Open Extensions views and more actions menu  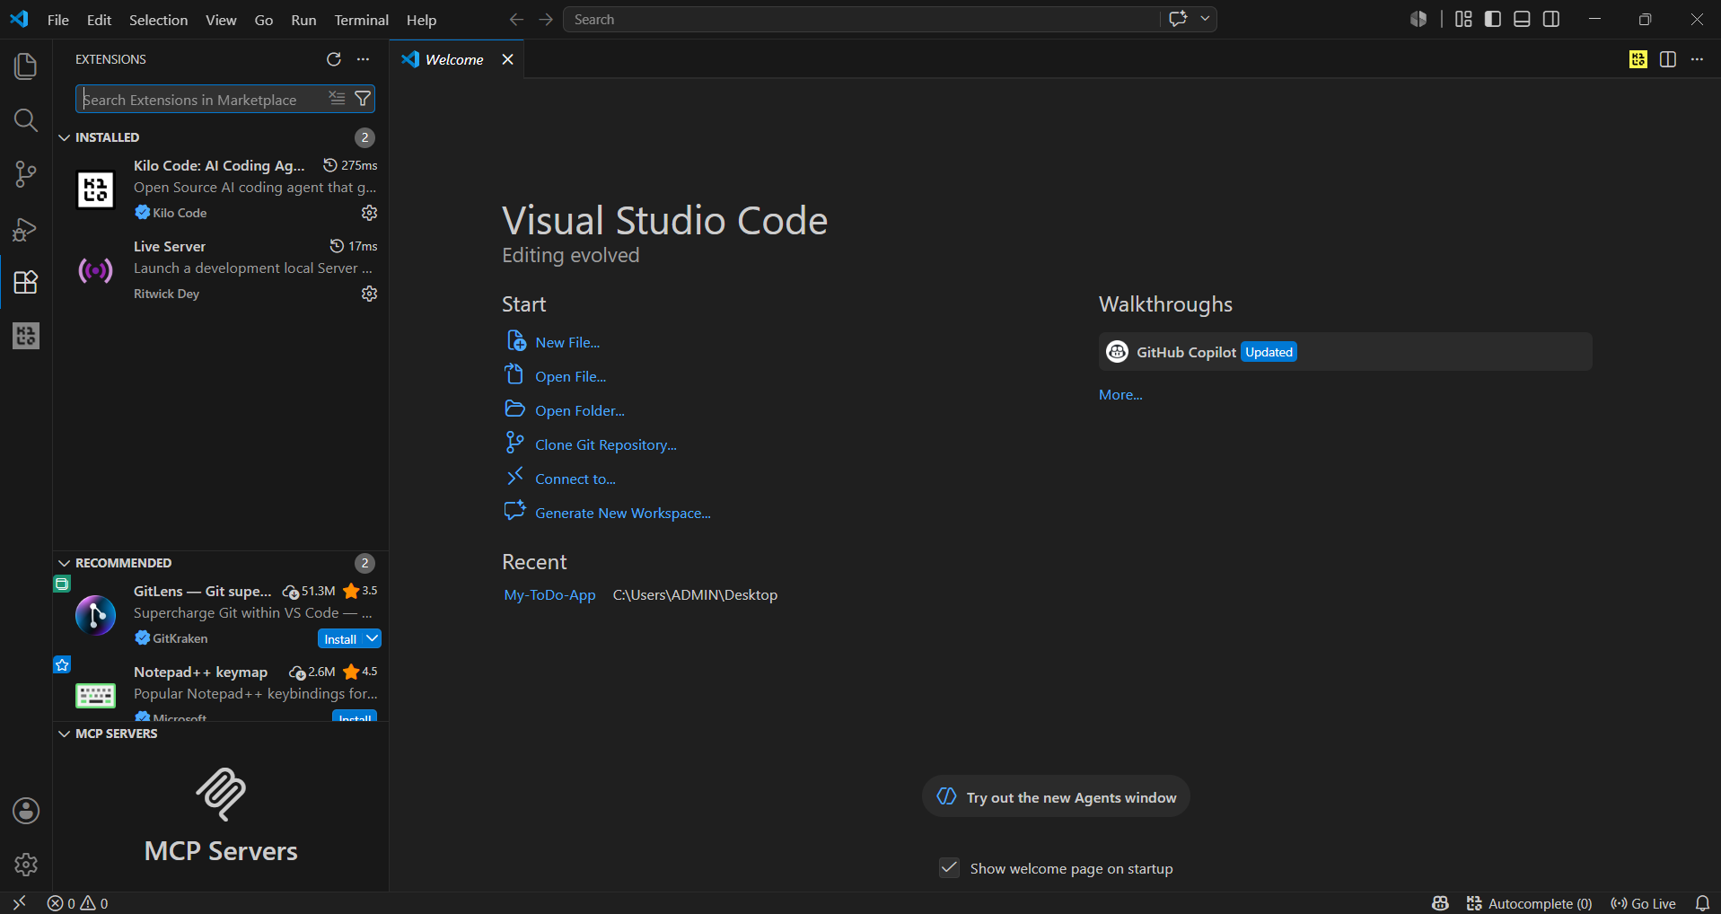click(x=363, y=59)
